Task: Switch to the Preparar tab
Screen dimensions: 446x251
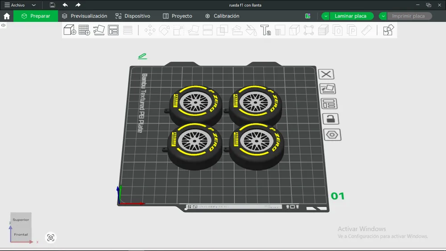Action: pyautogui.click(x=36, y=16)
